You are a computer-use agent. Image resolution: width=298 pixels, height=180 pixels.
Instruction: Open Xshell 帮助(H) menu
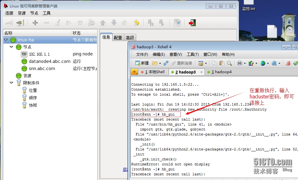pos(228,54)
